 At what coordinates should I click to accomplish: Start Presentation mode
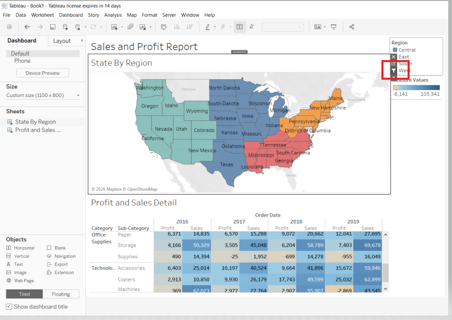click(x=333, y=27)
